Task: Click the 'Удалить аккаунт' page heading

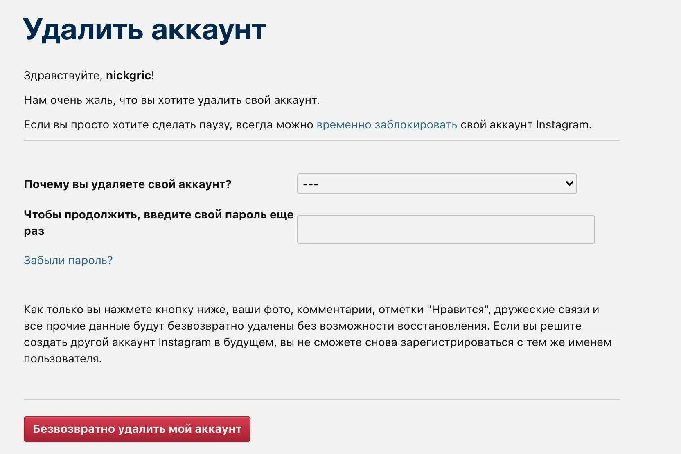Action: coord(145,30)
